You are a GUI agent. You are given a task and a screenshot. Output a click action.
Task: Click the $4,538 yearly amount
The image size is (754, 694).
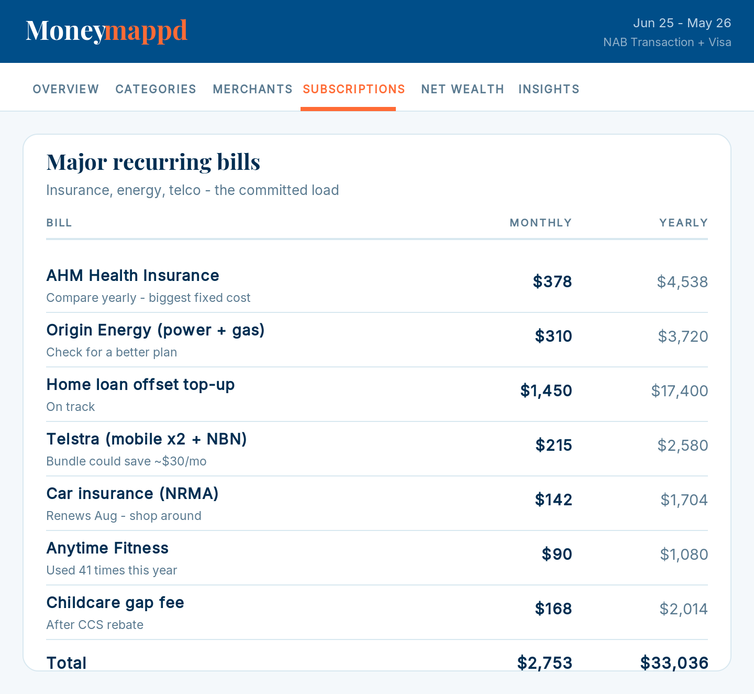click(x=682, y=282)
